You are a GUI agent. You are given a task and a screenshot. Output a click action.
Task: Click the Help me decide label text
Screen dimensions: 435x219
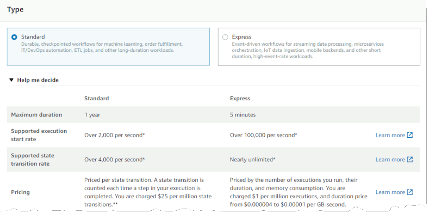38,80
